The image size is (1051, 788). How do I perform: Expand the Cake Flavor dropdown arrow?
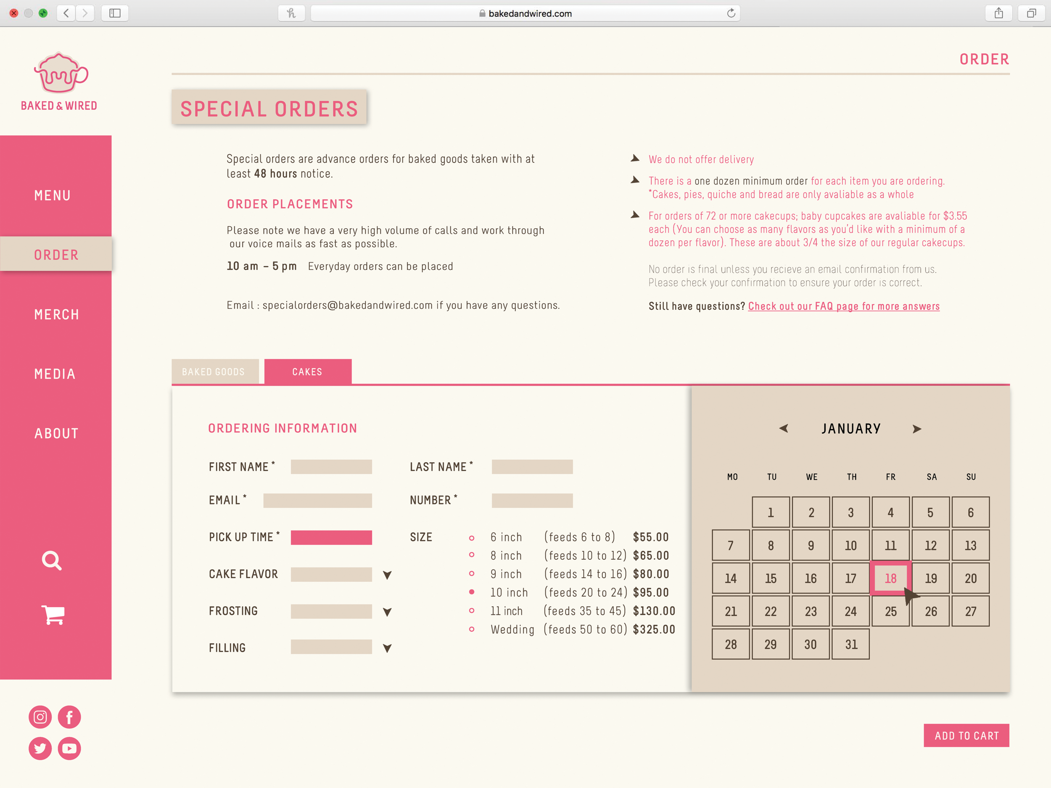(x=387, y=575)
